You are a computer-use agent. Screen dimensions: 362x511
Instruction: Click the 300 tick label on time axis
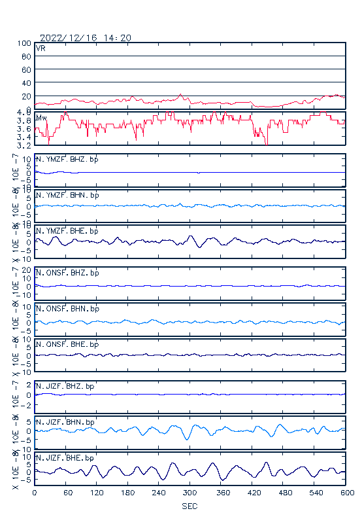pyautogui.click(x=189, y=493)
